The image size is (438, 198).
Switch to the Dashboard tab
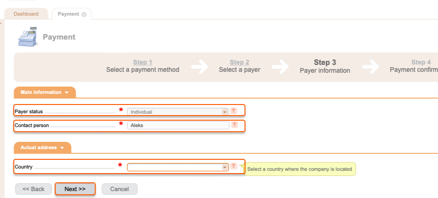tap(26, 14)
